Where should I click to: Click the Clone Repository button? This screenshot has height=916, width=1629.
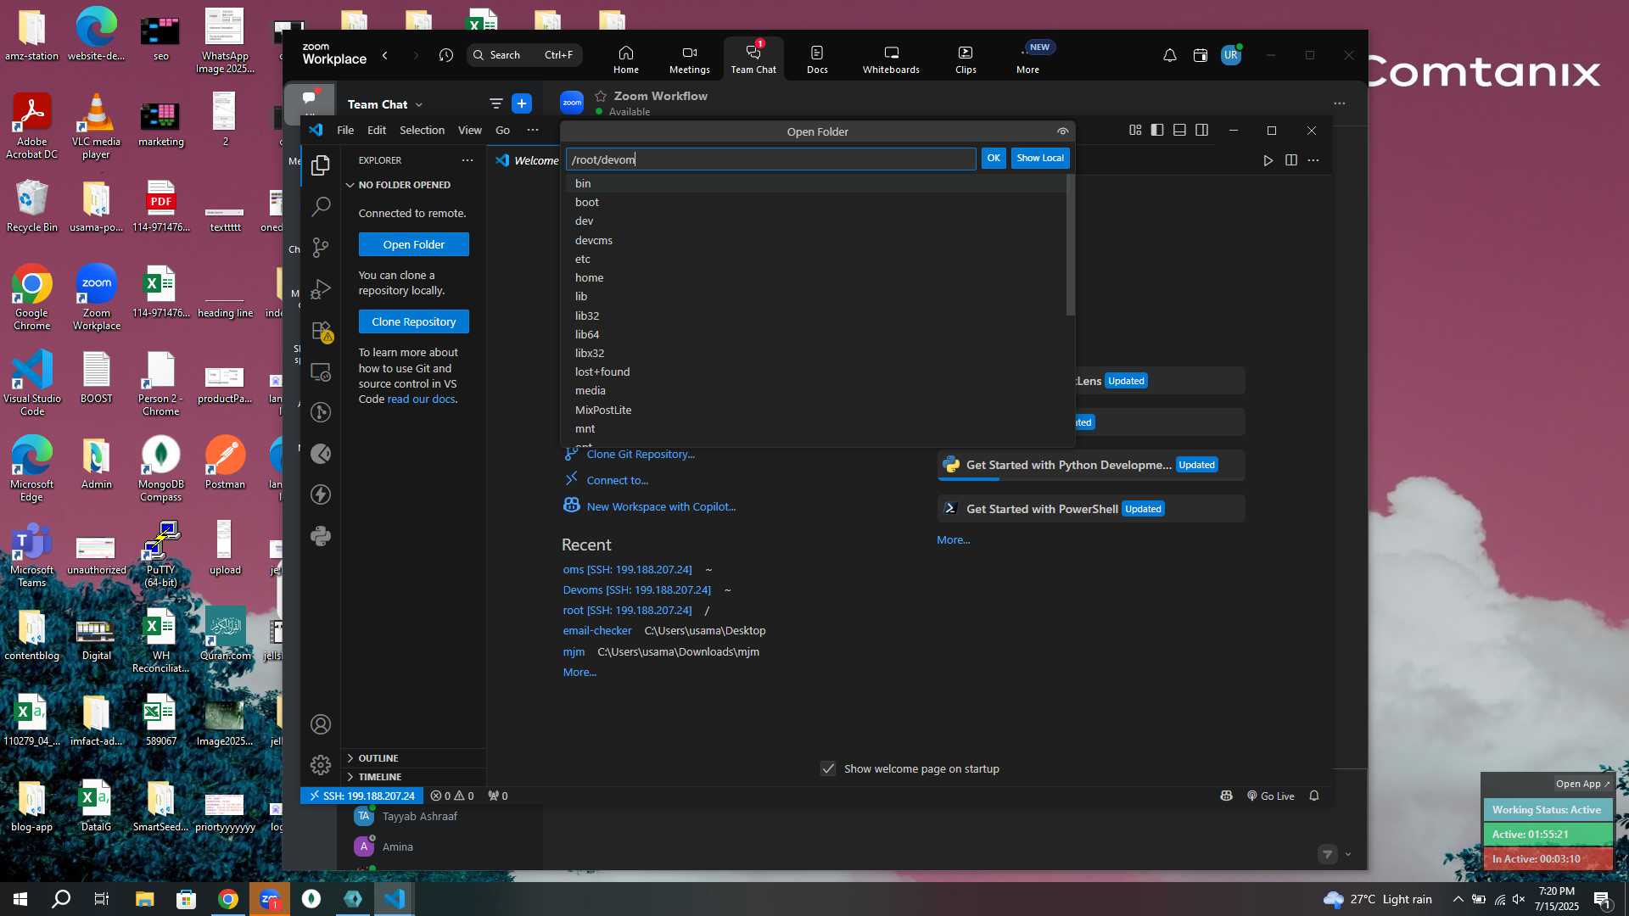tap(414, 321)
